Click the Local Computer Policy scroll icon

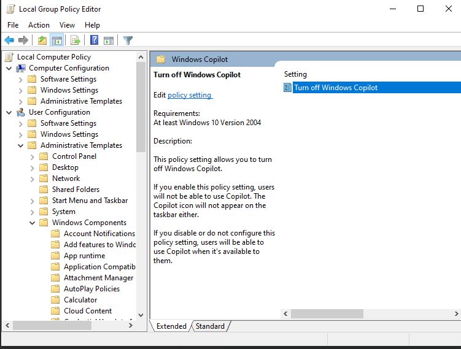(x=9, y=57)
